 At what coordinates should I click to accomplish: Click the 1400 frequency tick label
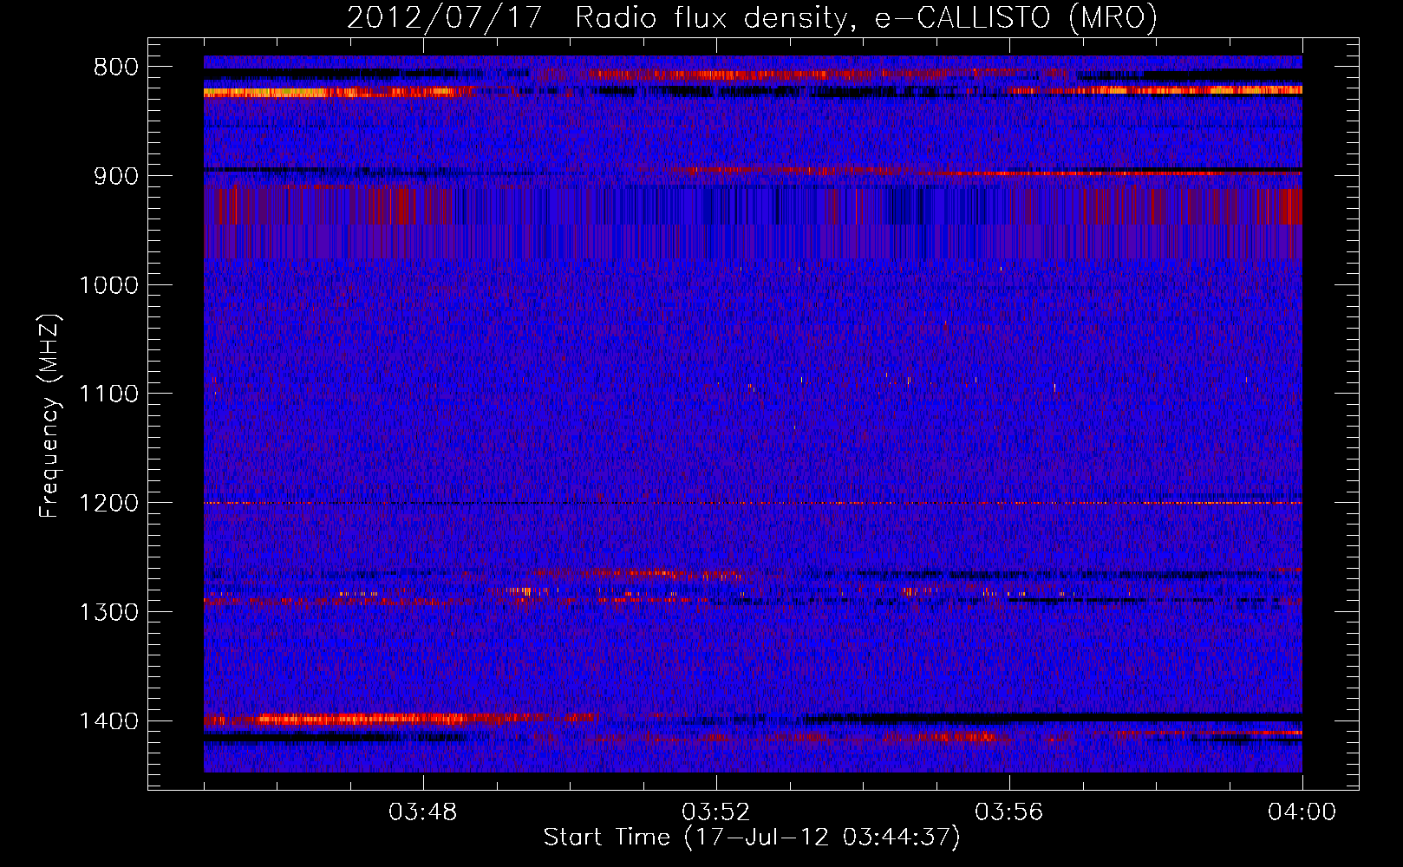click(108, 721)
